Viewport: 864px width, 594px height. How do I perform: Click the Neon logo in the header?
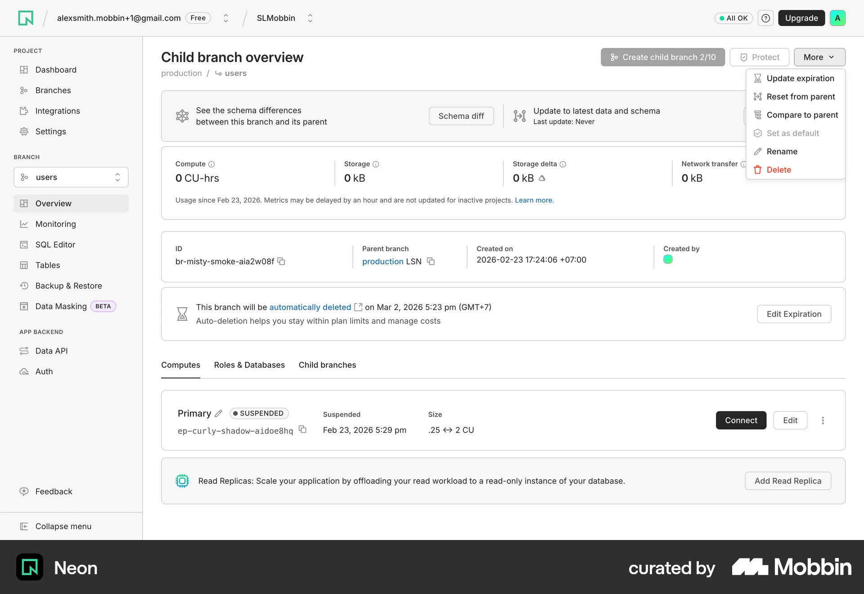click(x=26, y=18)
